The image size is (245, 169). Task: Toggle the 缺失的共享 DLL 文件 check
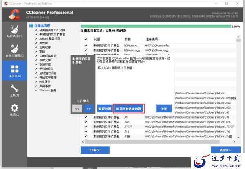click(x=36, y=30)
